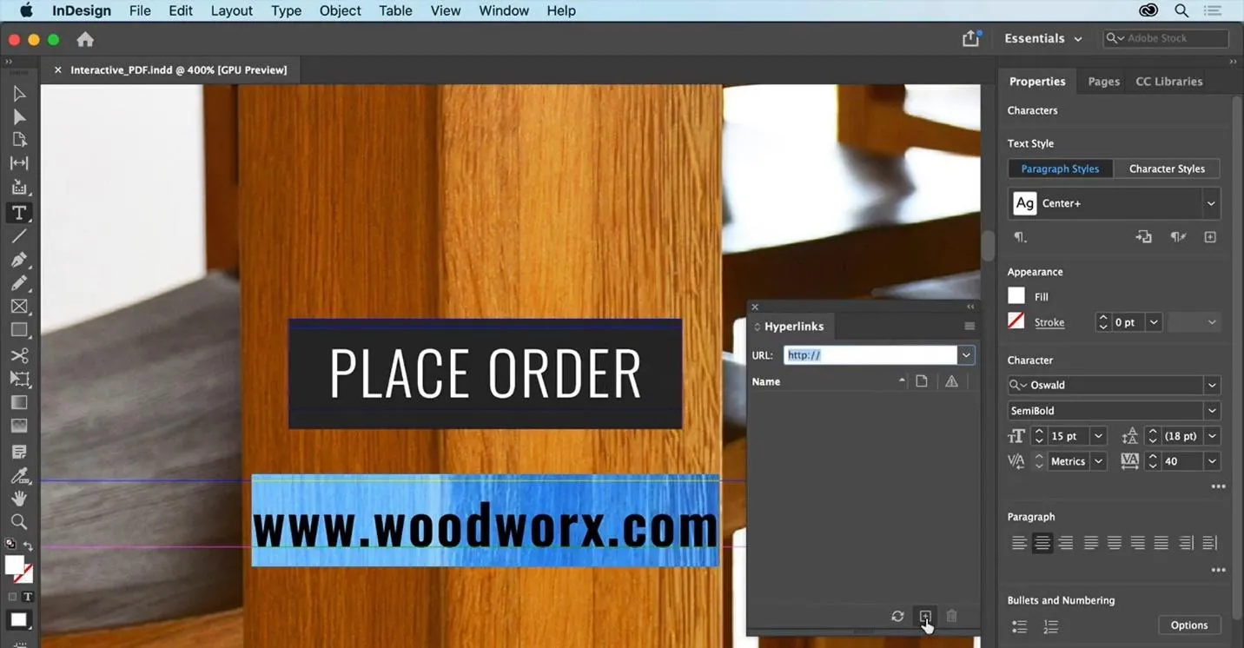The width and height of the screenshot is (1244, 648).
Task: Open the Object menu
Action: [340, 10]
